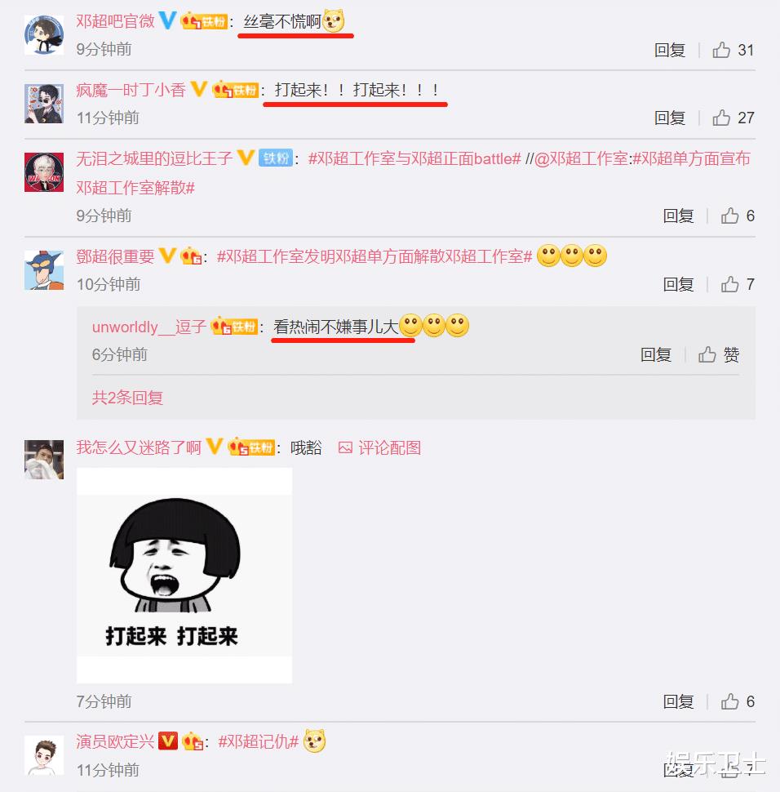This screenshot has width=780, height=792.
Task: Open the @邓超工作室 mention link
Action: (581, 158)
